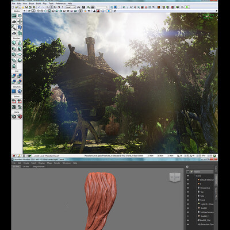Viewport: 230px width, 230px height.
Task: Select the Side camera in object list
Action: 202,196
